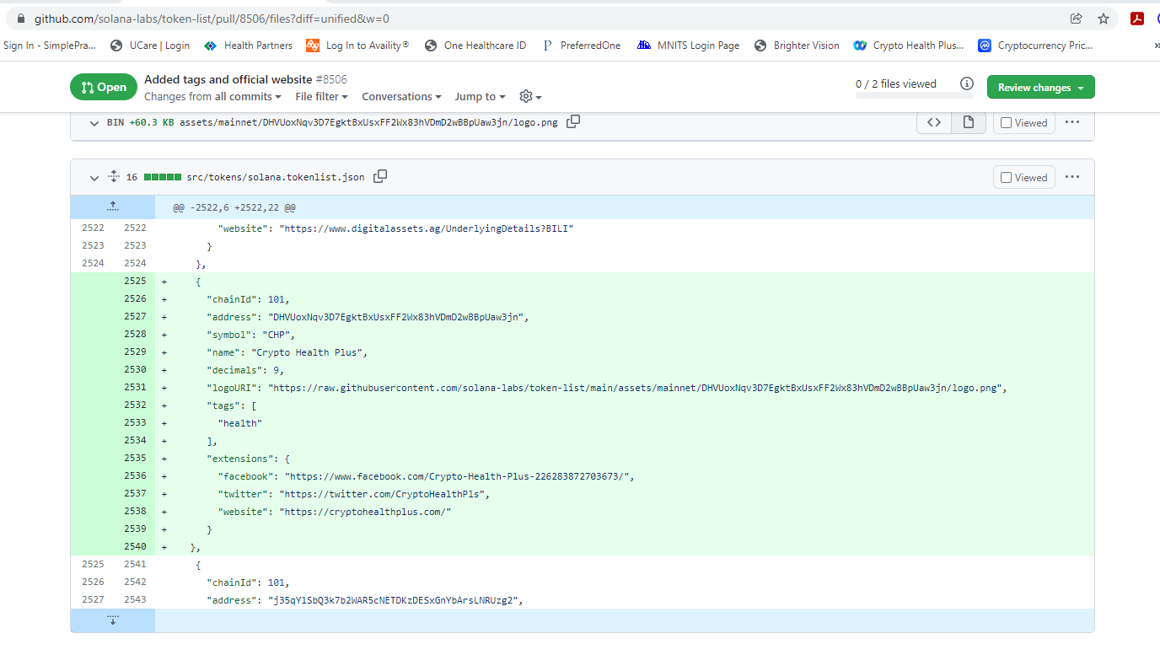Image resolution: width=1160 pixels, height=671 pixels.
Task: Click the Review changes button
Action: tap(1040, 86)
